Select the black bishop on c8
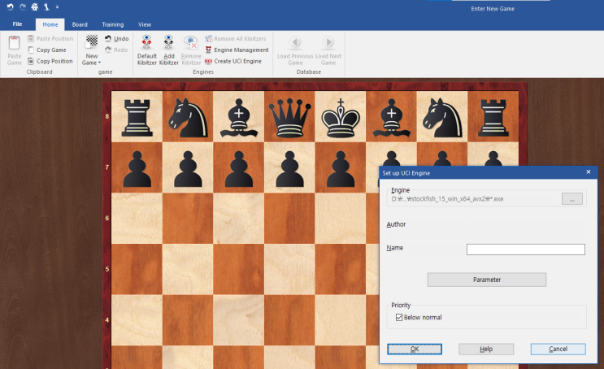Image resolution: width=604 pixels, height=369 pixels. 238,117
